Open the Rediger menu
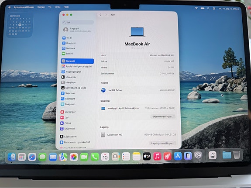This screenshot has height=188, width=251. point(41,7)
